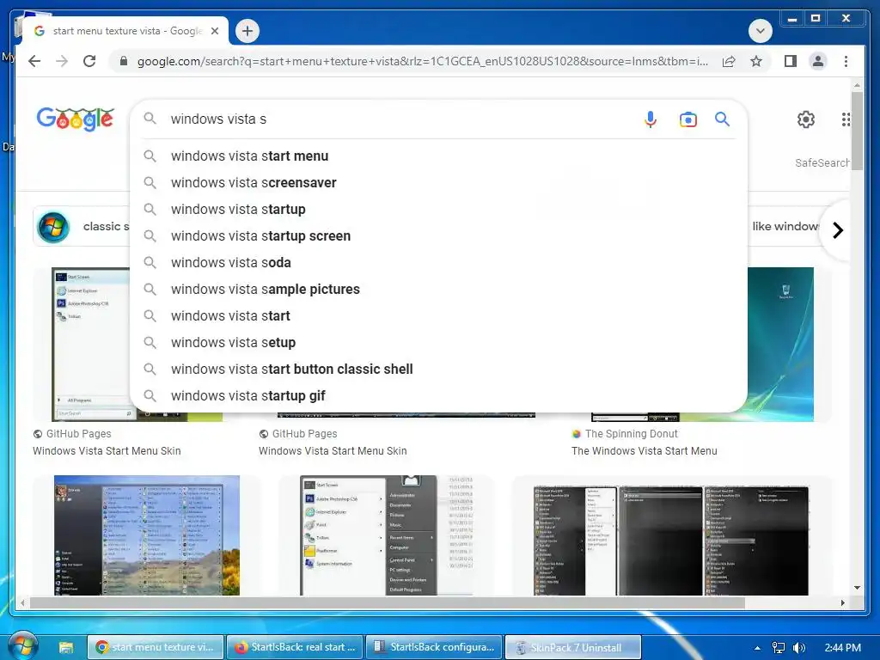Open Vista desktop wallpaper thumbnail
The image size is (880, 660).
[x=780, y=344]
